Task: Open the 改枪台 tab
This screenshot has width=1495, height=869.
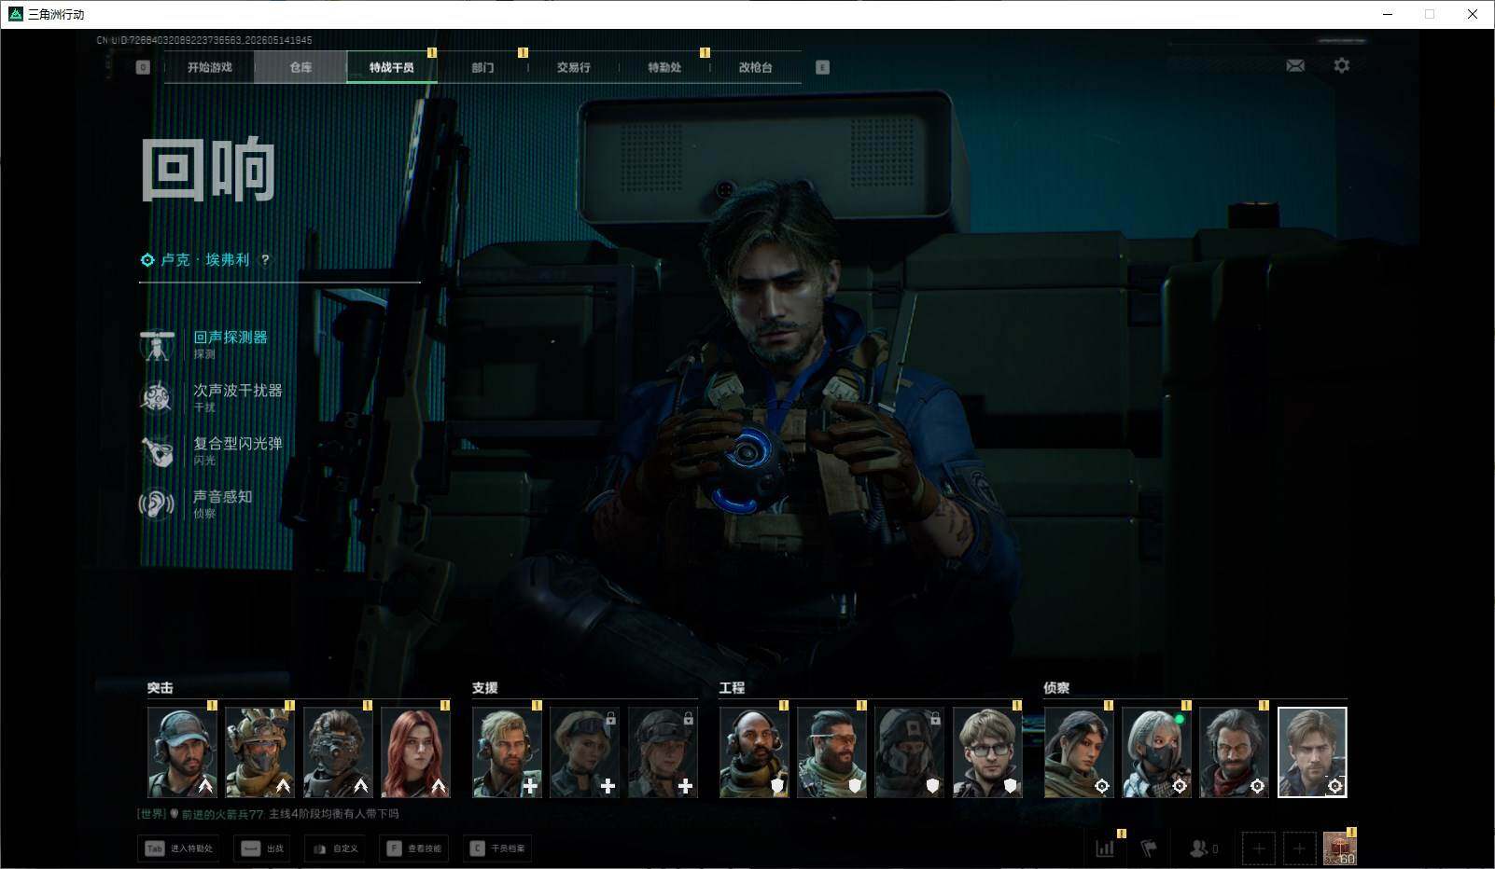Action: [x=755, y=67]
